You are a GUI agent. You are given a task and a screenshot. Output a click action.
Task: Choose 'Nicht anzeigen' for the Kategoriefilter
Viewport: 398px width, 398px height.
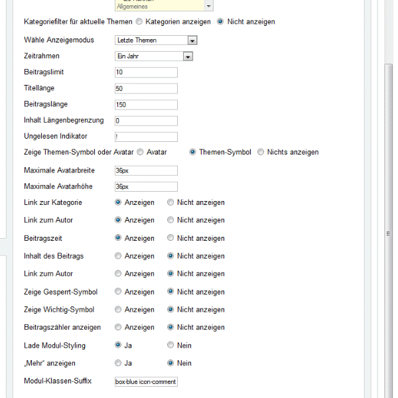point(221,22)
